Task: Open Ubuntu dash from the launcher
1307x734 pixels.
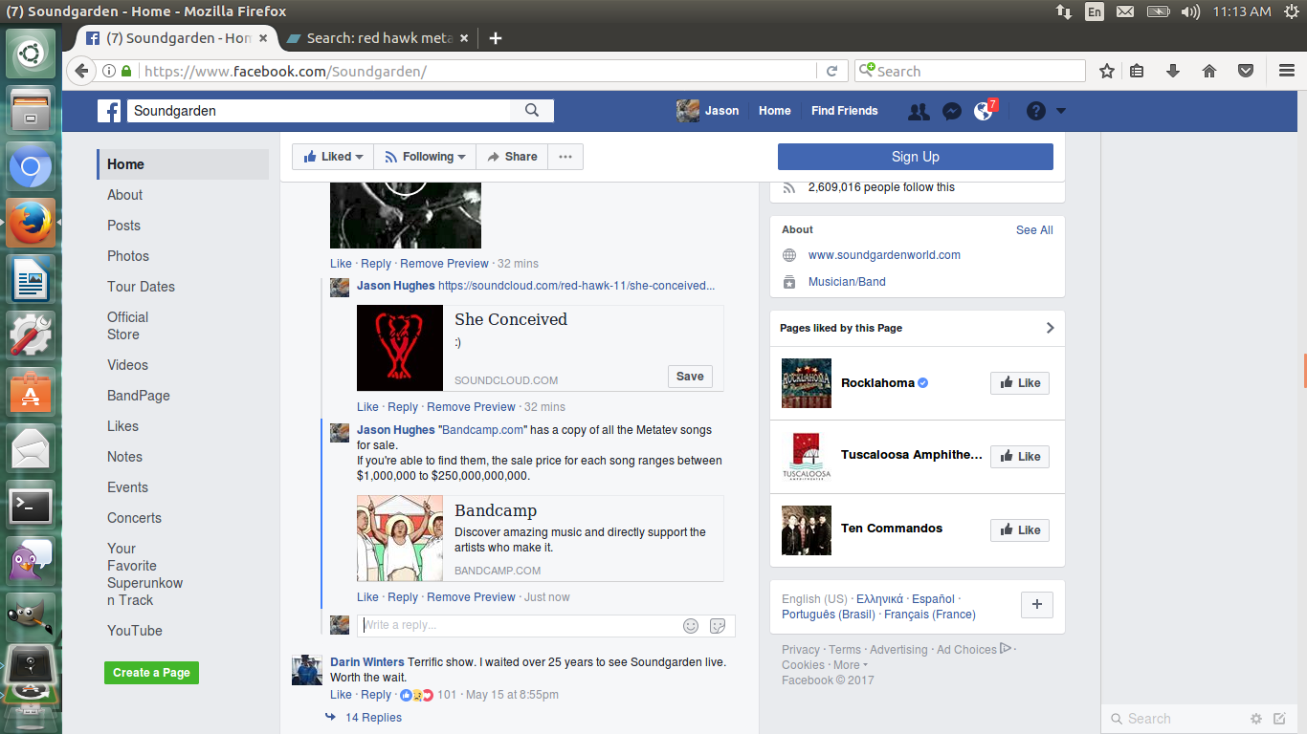Action: 31,54
